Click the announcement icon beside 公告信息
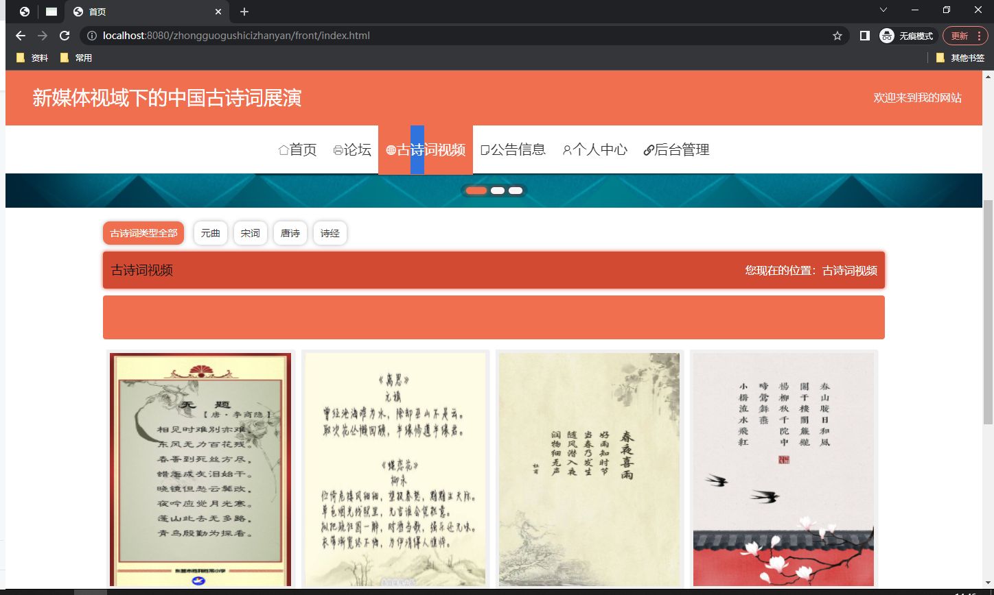 (485, 149)
